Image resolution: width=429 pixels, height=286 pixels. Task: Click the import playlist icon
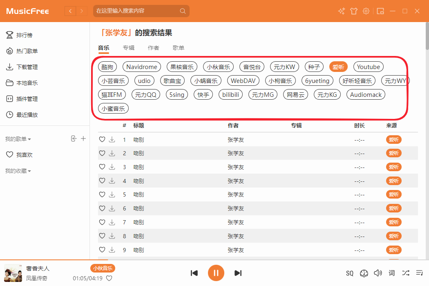point(74,139)
